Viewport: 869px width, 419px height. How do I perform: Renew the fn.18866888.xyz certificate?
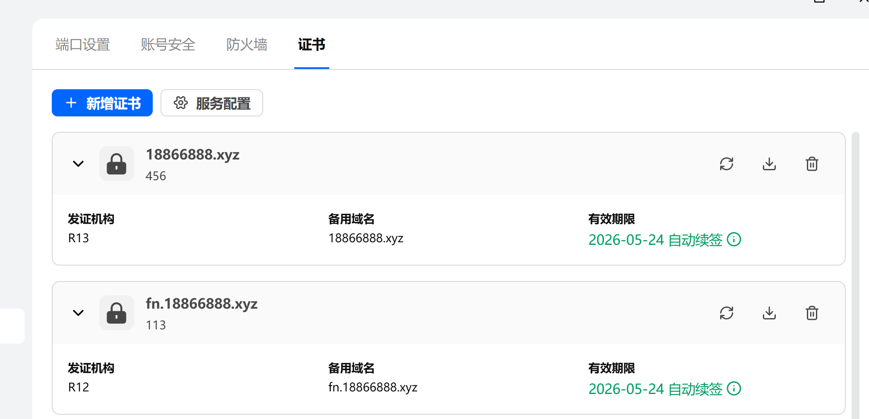click(727, 313)
